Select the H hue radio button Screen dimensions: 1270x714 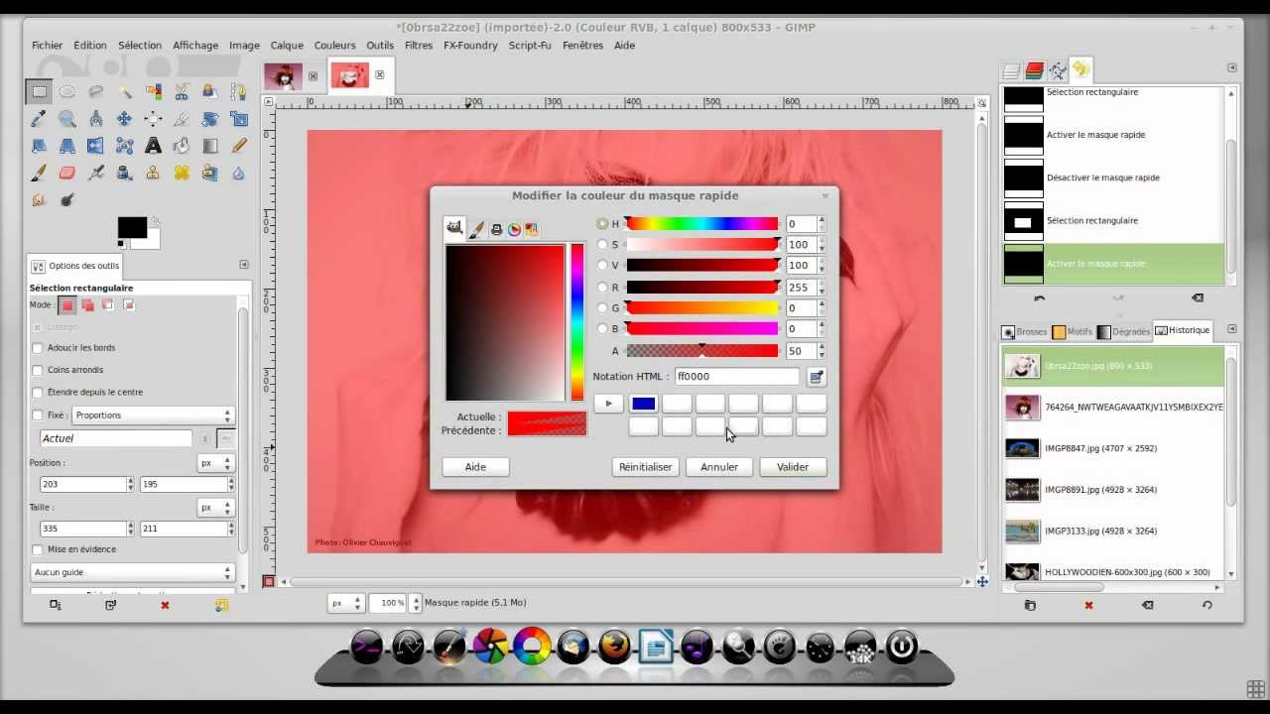602,224
